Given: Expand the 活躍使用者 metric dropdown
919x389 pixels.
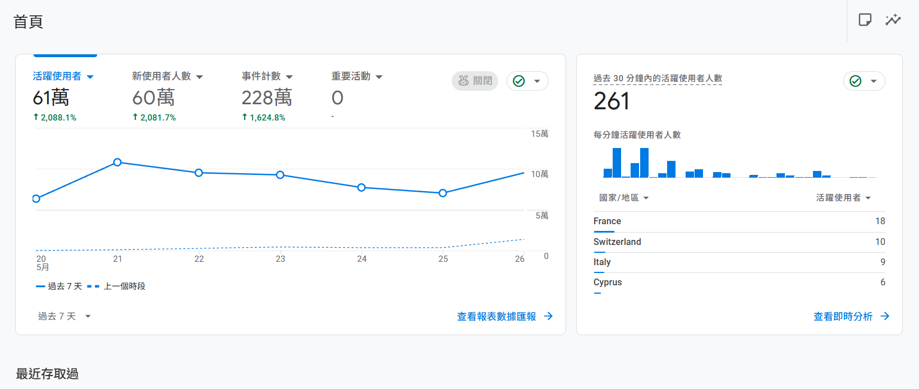Looking at the screenshot, I should coord(90,77).
